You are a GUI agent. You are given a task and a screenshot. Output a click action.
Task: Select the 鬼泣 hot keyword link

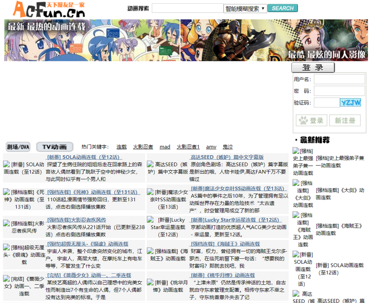228,147
